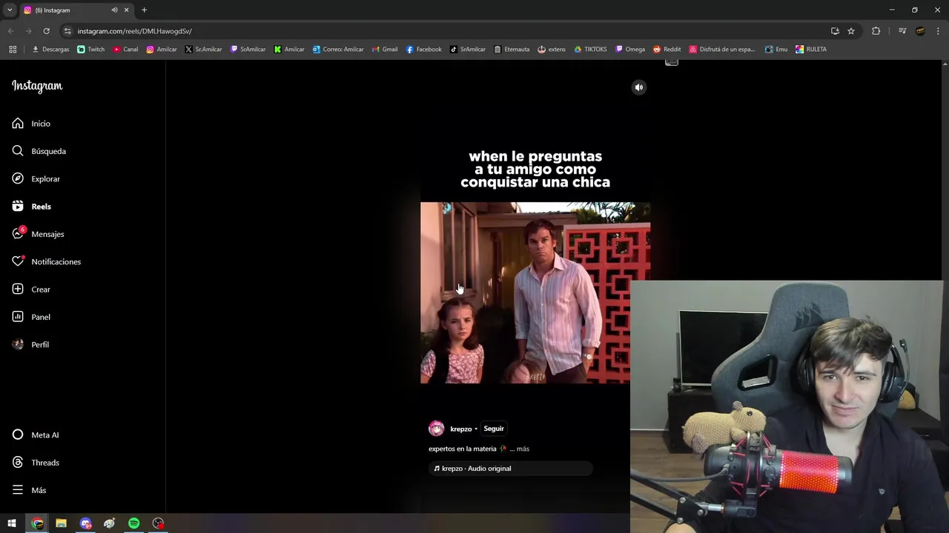Open Reddit bookmark

click(x=667, y=50)
